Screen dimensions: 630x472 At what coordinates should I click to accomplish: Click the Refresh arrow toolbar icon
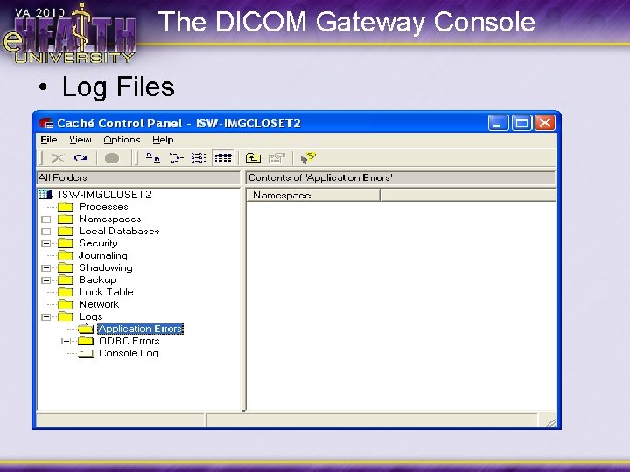(x=80, y=158)
